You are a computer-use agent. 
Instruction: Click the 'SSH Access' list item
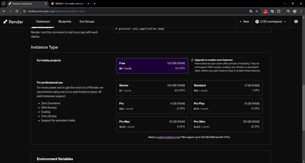point(49,108)
